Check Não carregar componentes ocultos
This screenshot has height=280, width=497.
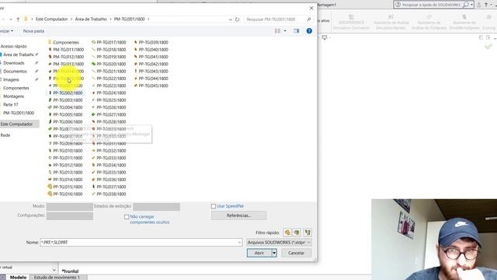click(x=127, y=217)
